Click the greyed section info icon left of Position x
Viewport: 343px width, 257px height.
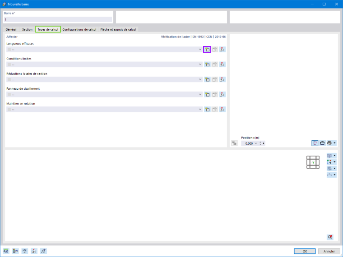click(234, 143)
